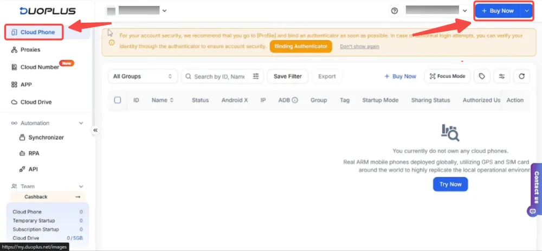Click the Search by ID, Name field
542x251 pixels.
tap(218, 76)
